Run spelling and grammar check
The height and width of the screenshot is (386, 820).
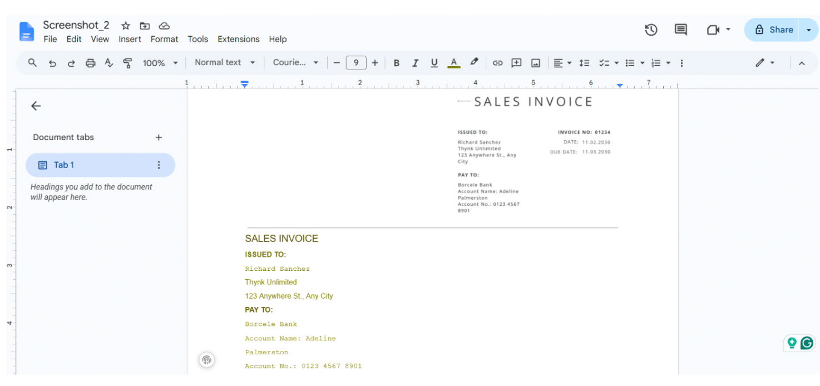[109, 63]
